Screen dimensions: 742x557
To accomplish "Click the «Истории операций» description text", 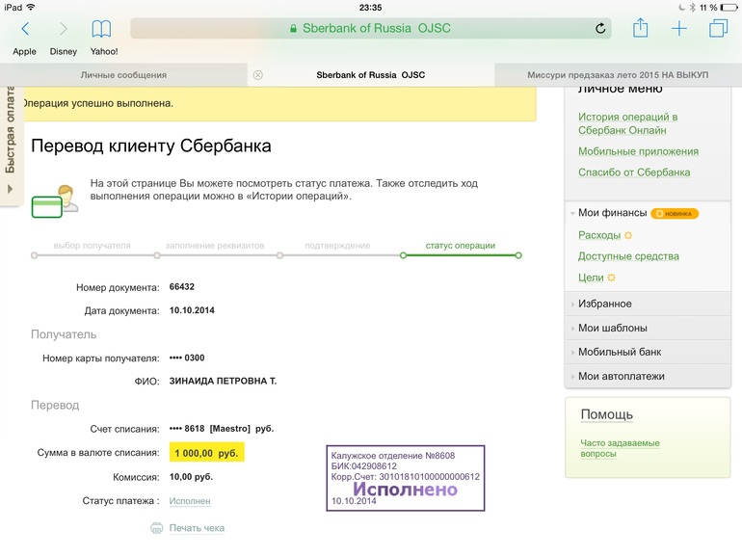I will [298, 196].
